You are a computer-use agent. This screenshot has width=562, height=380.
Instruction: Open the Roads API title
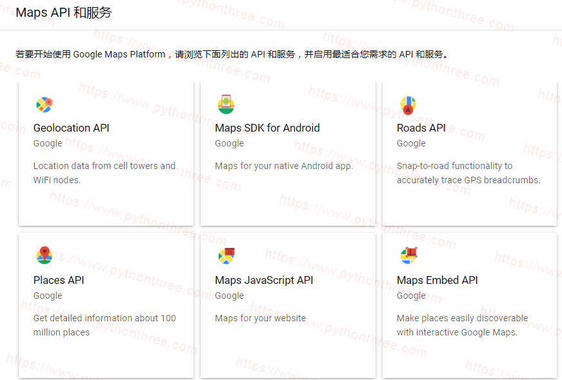421,128
